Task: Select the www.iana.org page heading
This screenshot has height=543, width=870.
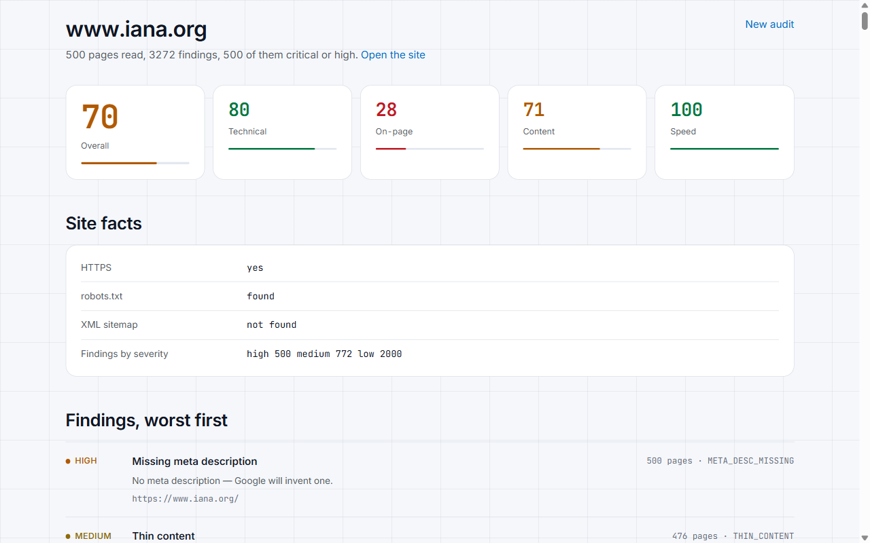Action: 137,30
